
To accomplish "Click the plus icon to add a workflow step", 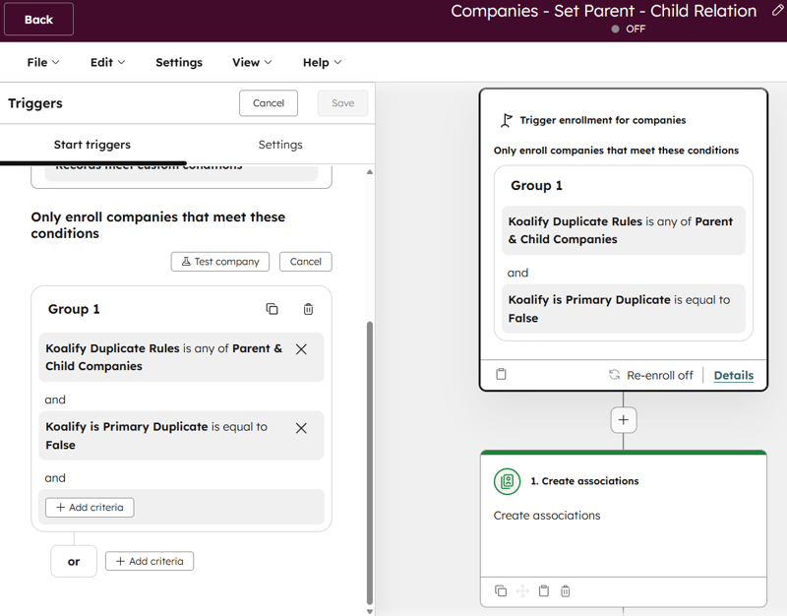I will click(623, 419).
